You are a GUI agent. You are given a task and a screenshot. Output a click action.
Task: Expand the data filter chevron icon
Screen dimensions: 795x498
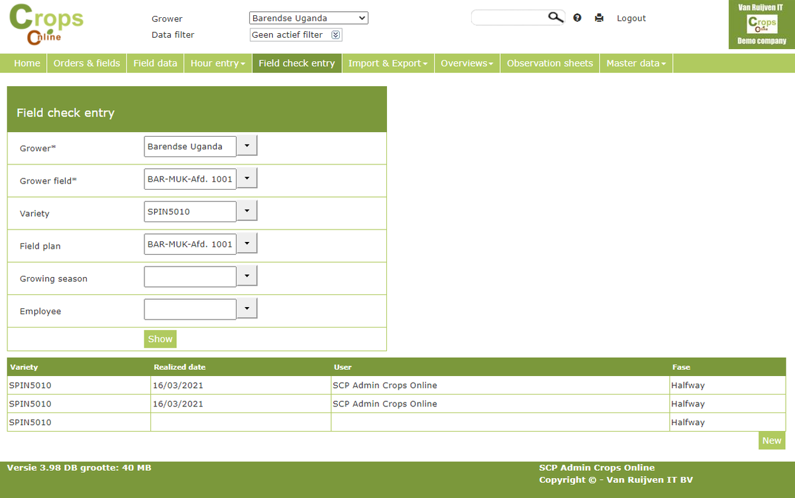335,35
